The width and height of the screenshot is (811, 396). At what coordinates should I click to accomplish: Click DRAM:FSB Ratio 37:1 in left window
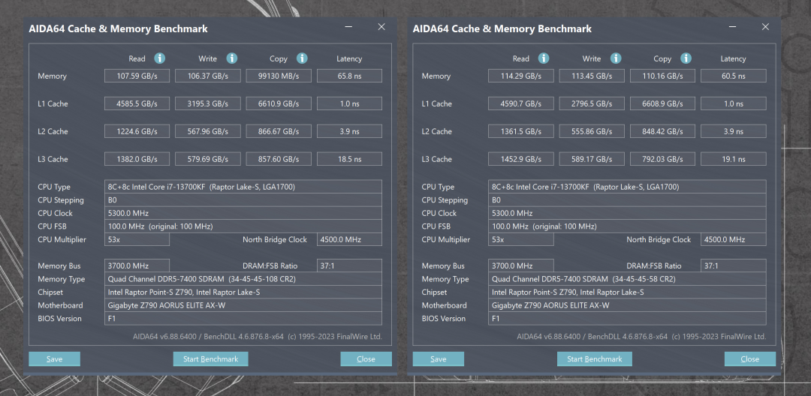(x=349, y=266)
